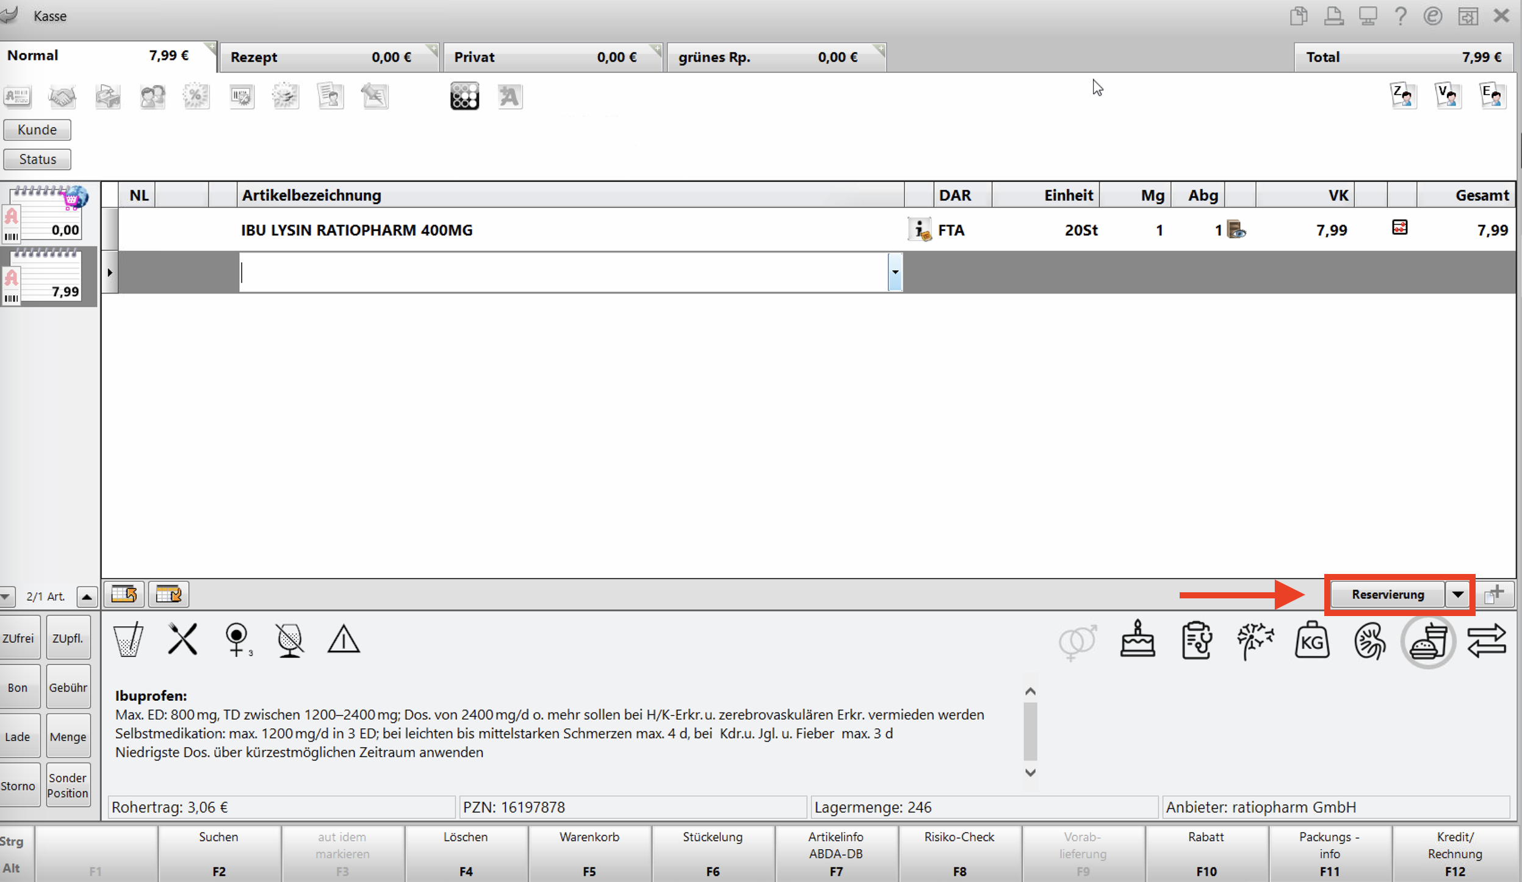The width and height of the screenshot is (1522, 882).
Task: Click the interaction swap arrows icon
Action: (x=1486, y=641)
